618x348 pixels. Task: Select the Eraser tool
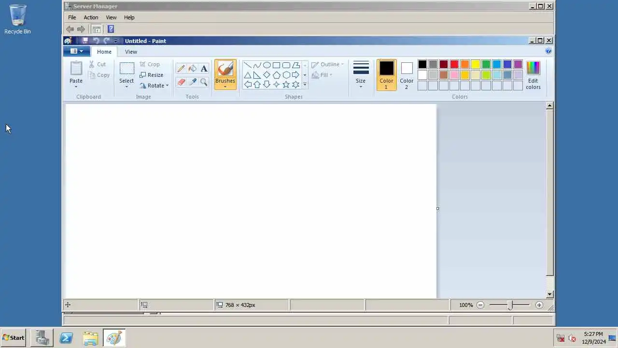coord(181,82)
